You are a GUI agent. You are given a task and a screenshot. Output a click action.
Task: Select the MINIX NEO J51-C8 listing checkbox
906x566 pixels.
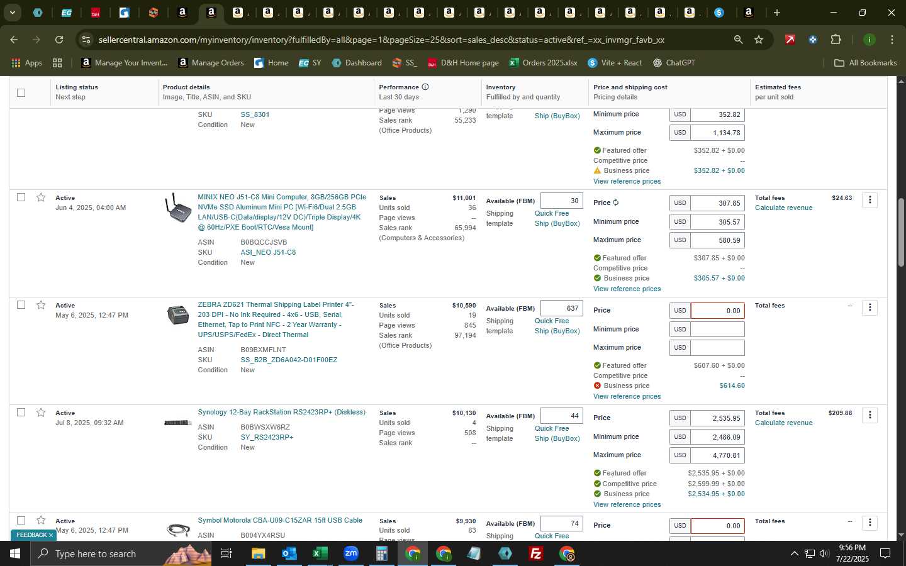click(x=21, y=197)
